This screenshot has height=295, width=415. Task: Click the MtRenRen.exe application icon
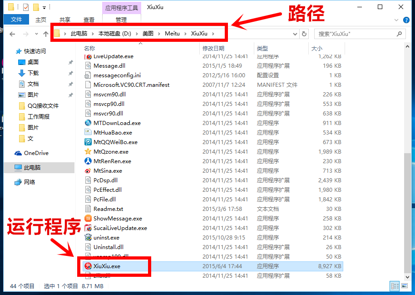88,161
